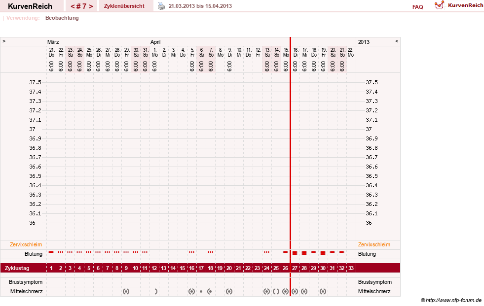
Task: Click the printer icon next to the date range
Action: [161, 6]
